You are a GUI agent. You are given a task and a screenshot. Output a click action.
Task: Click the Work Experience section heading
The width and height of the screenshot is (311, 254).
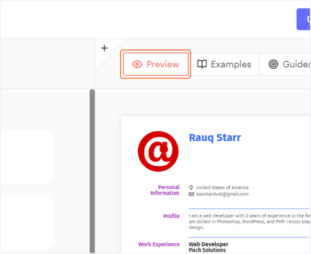pyautogui.click(x=159, y=244)
